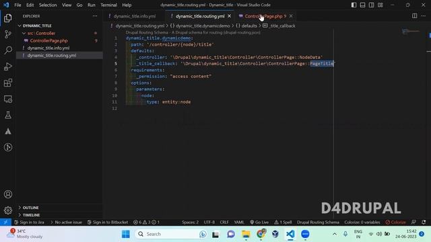
Task: Open the Search view in activity bar
Action: tap(8, 50)
